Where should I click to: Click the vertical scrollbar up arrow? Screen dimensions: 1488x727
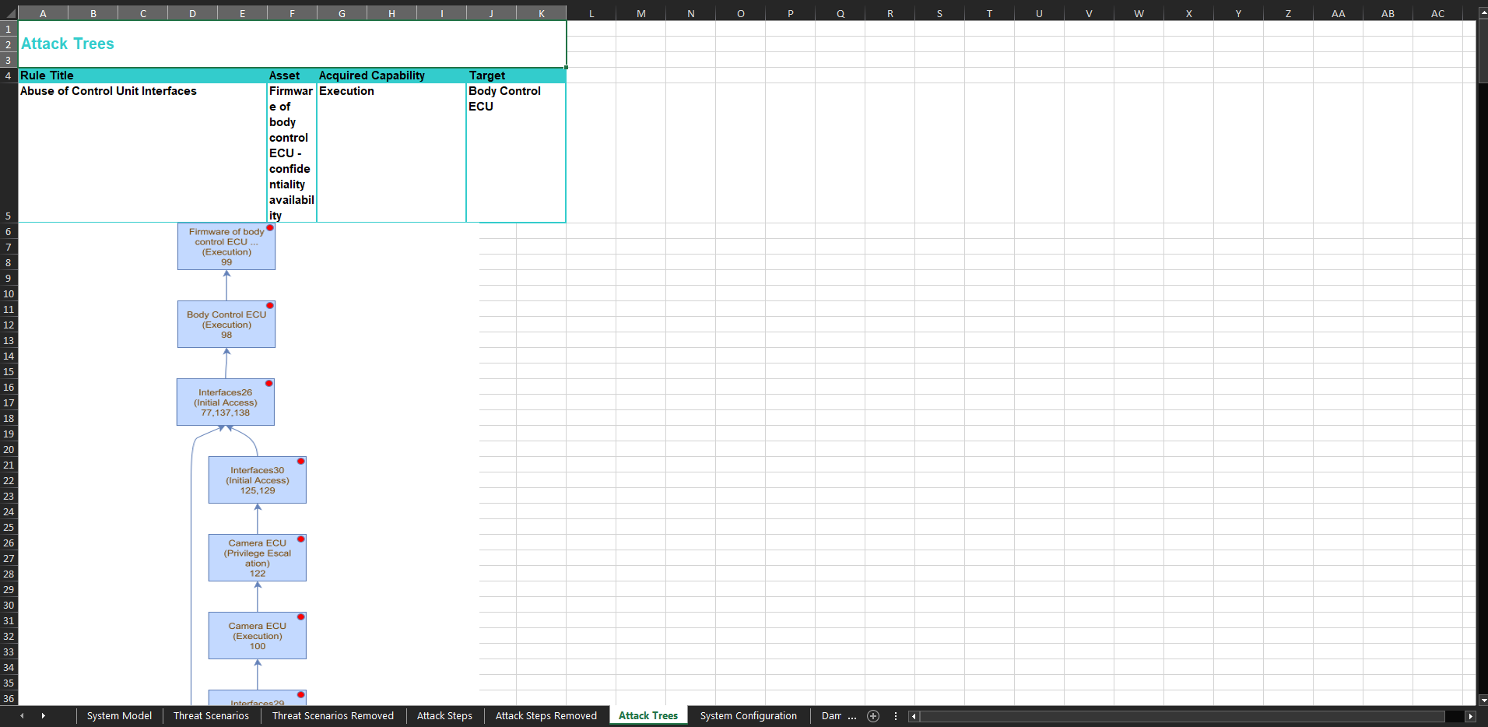pos(1482,13)
